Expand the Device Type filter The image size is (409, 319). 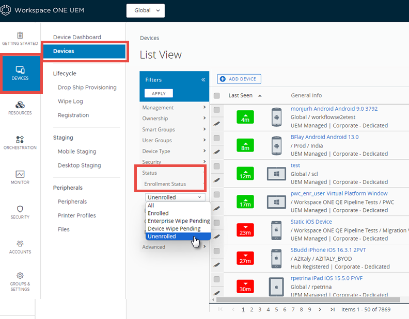pyautogui.click(x=174, y=151)
